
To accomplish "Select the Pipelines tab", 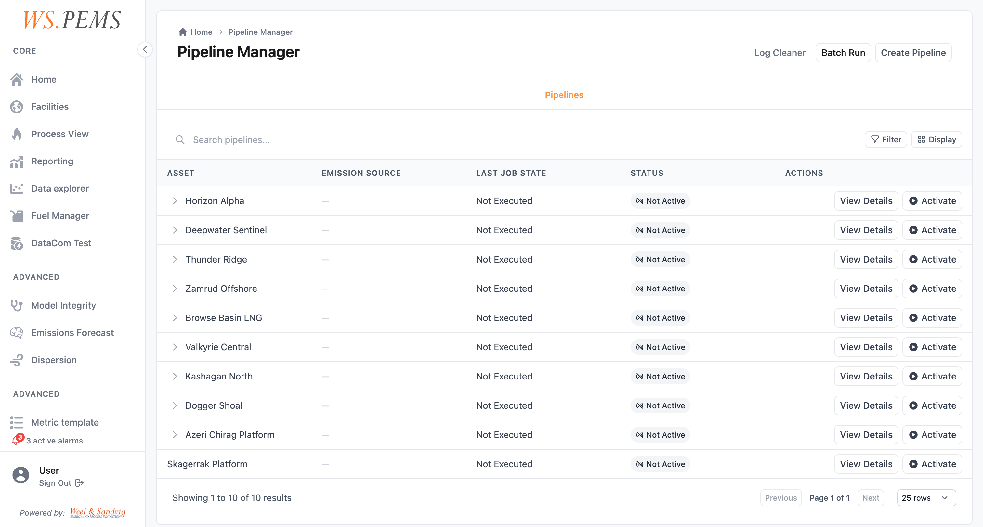I will (564, 95).
